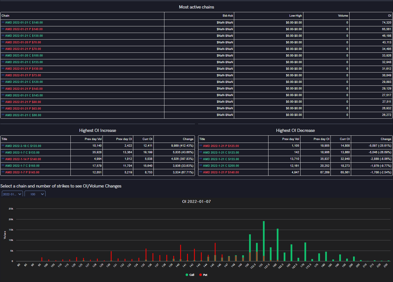Image resolution: width=393 pixels, height=282 pixels.
Task: Click the tallest call bar at strike 155
Action: [x=264, y=241]
